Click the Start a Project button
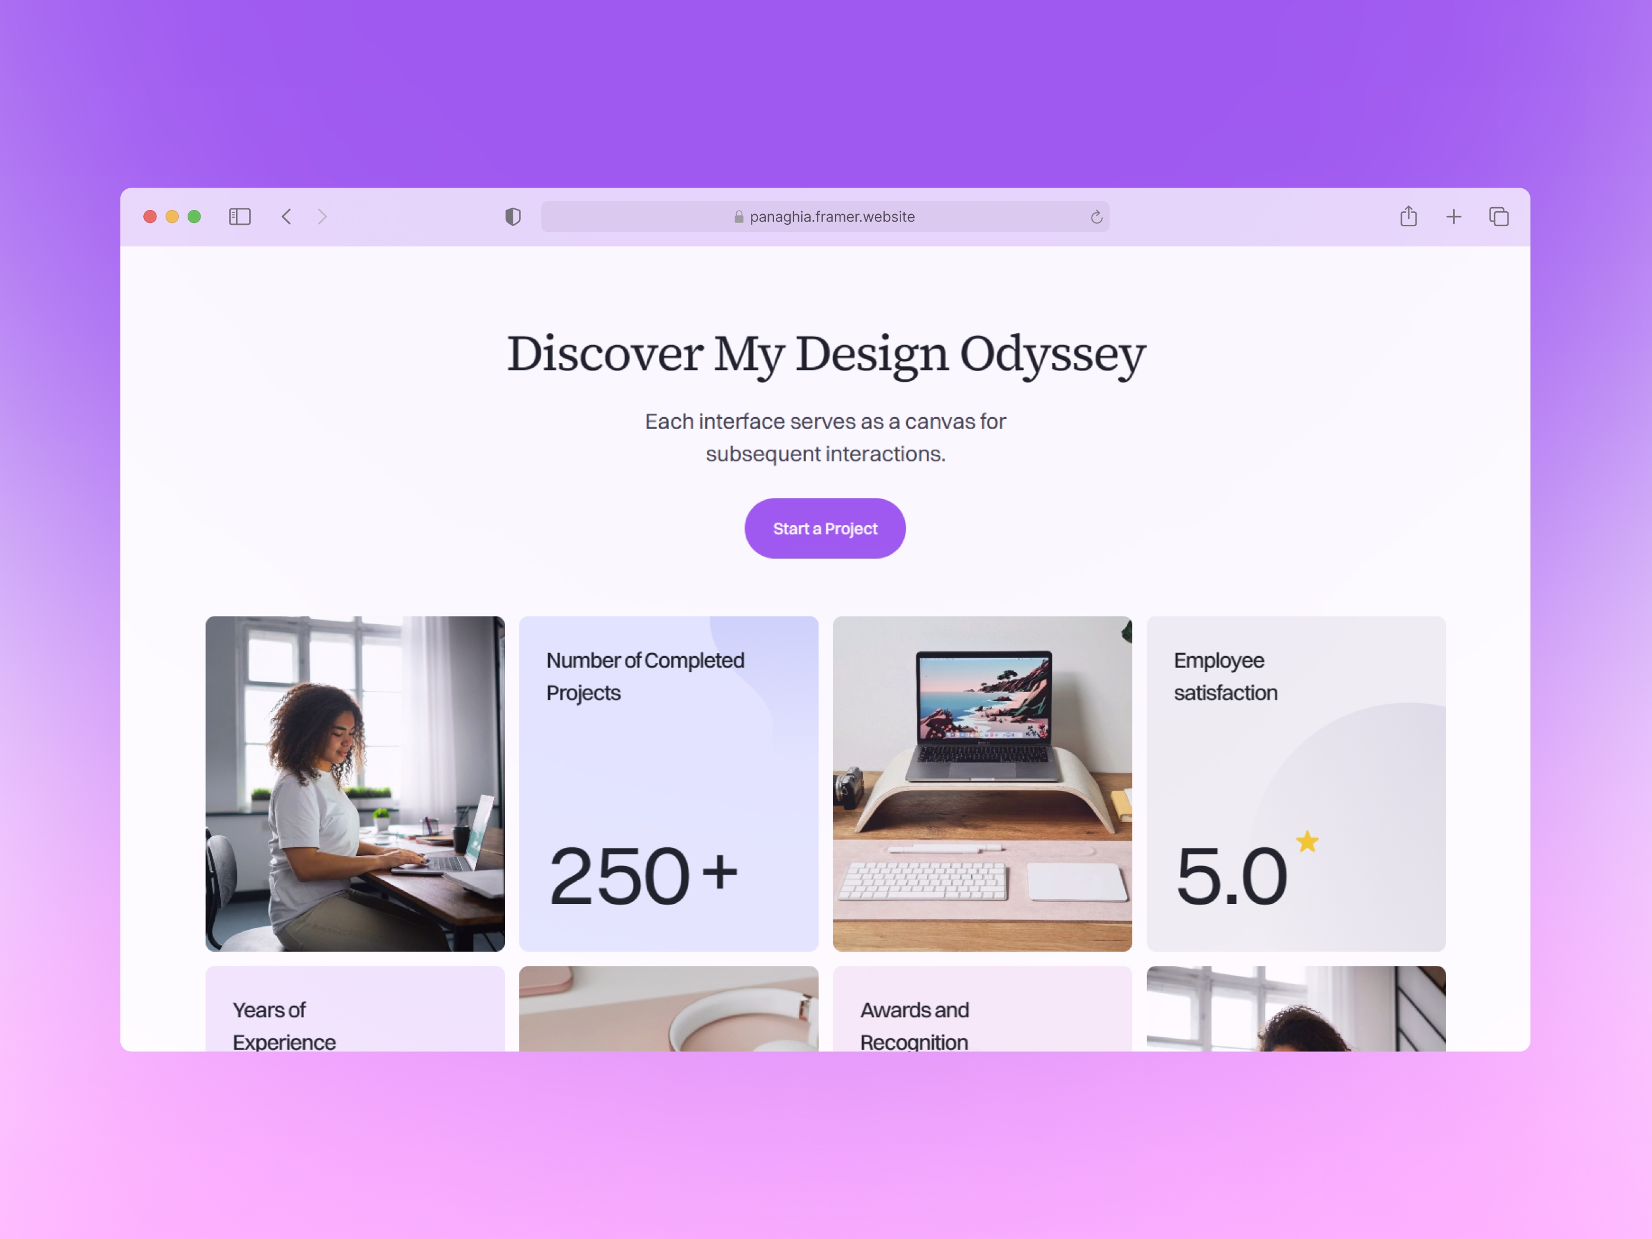This screenshot has width=1652, height=1239. (x=825, y=529)
